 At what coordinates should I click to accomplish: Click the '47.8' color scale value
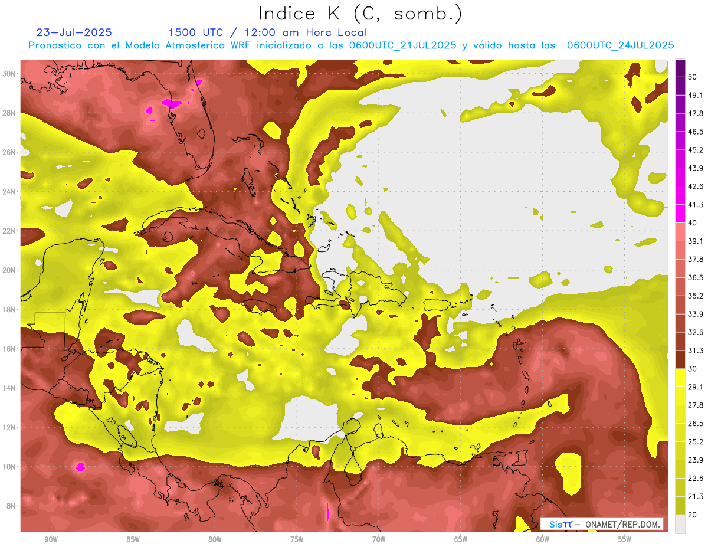[x=695, y=113]
